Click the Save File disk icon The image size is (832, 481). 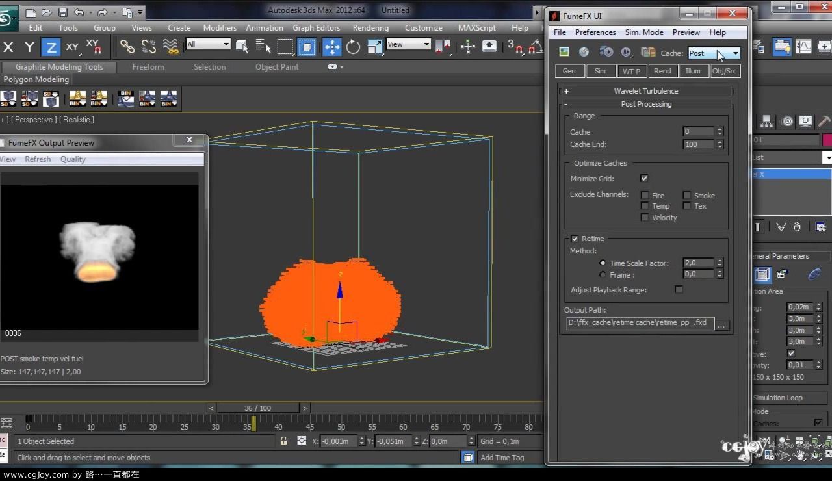pos(62,12)
